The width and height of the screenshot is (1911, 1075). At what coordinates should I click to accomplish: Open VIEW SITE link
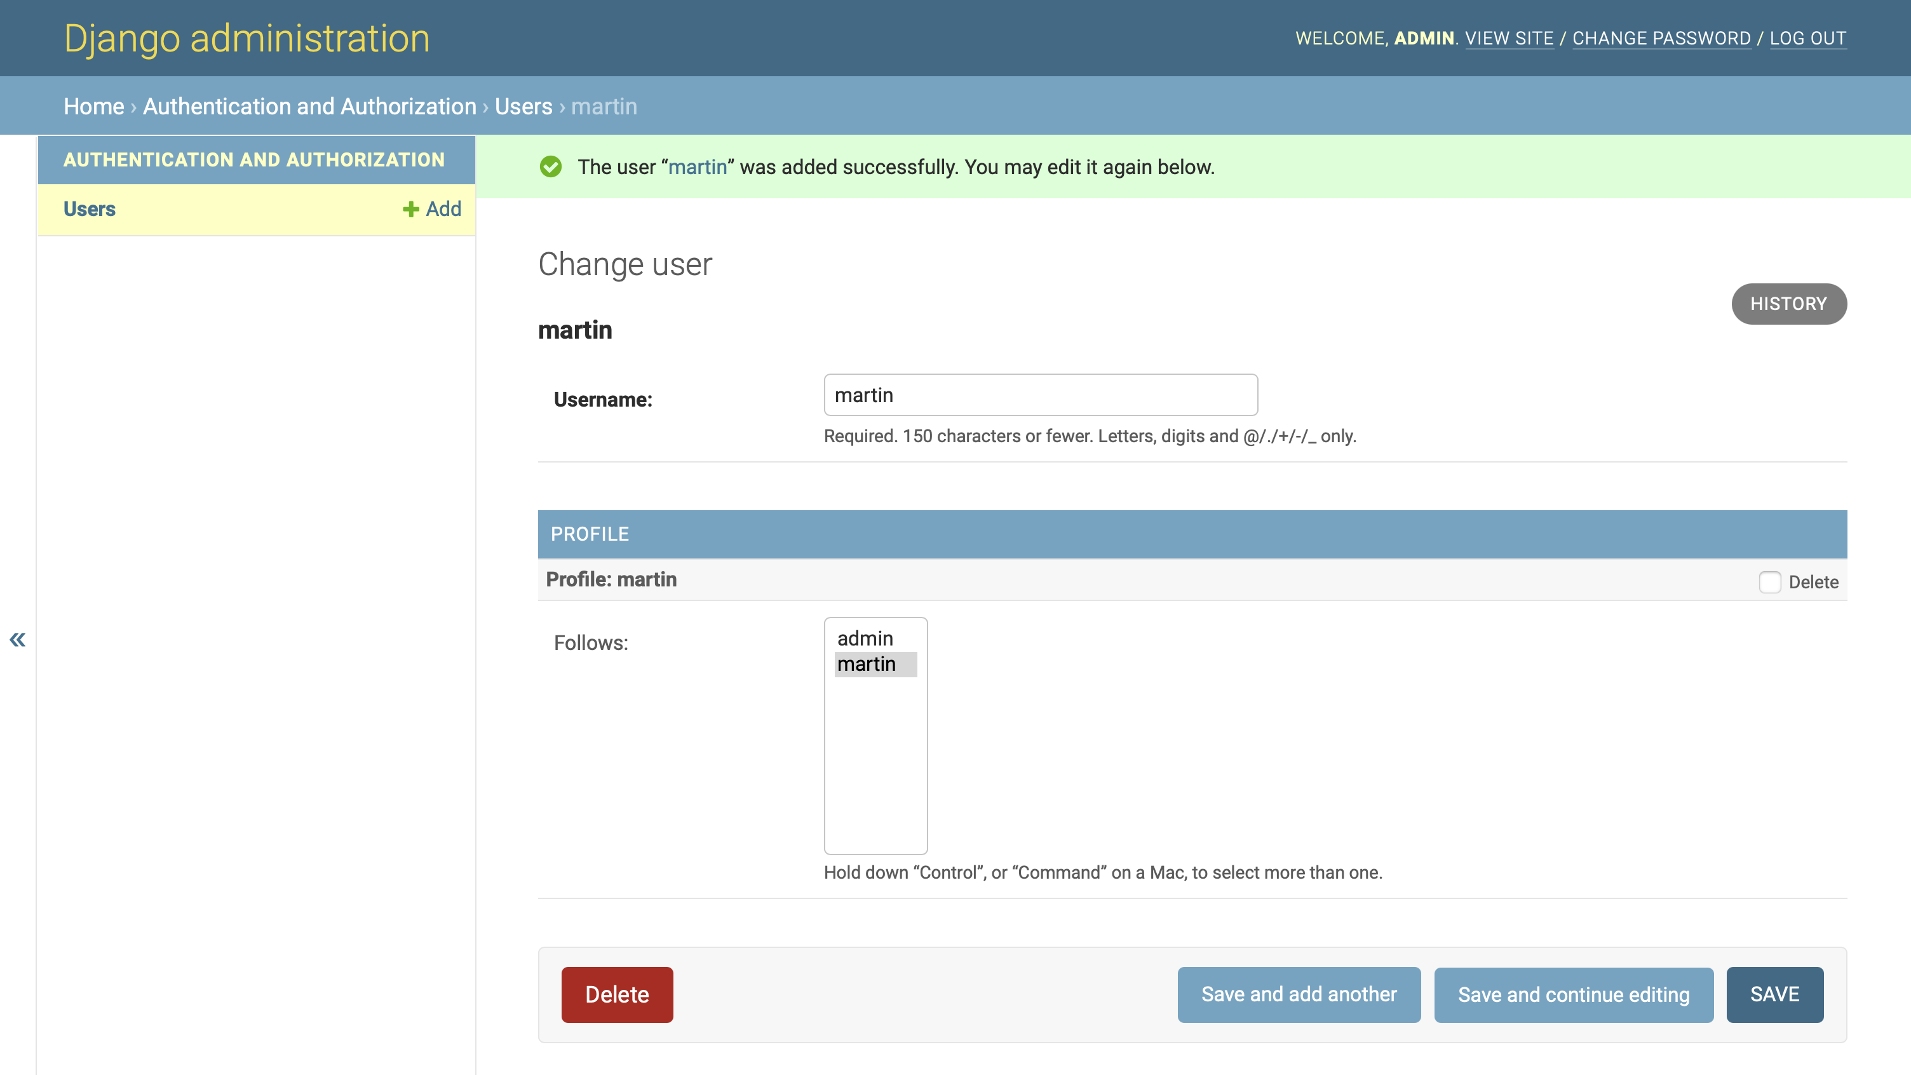tap(1509, 38)
